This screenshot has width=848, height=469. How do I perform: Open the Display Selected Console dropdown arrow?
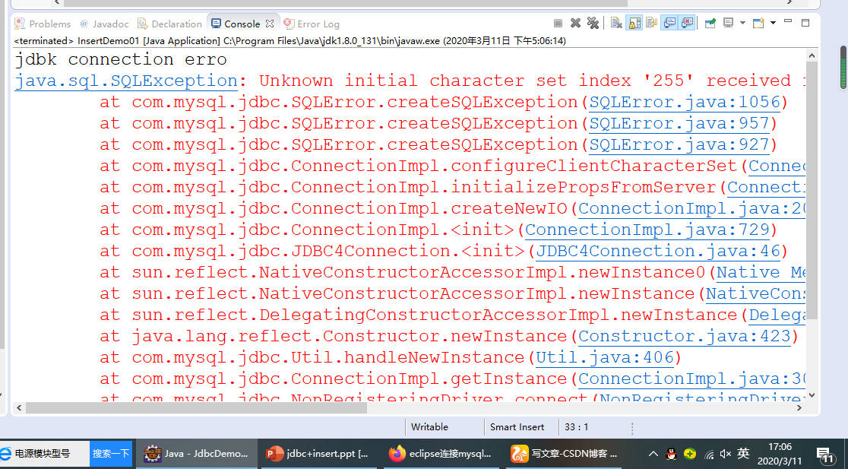pyautogui.click(x=742, y=24)
